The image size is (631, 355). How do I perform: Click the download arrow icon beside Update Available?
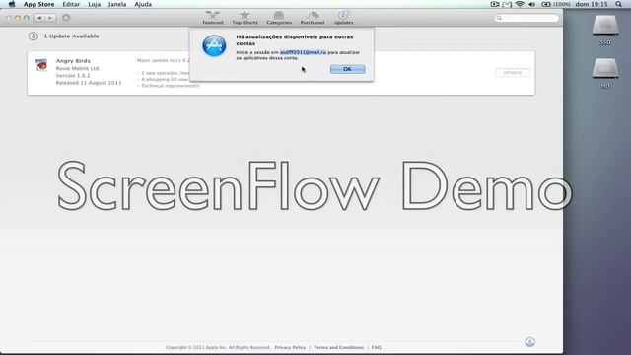pos(33,36)
